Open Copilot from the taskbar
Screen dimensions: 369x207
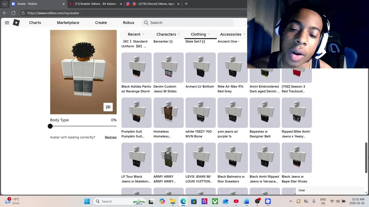point(162,201)
